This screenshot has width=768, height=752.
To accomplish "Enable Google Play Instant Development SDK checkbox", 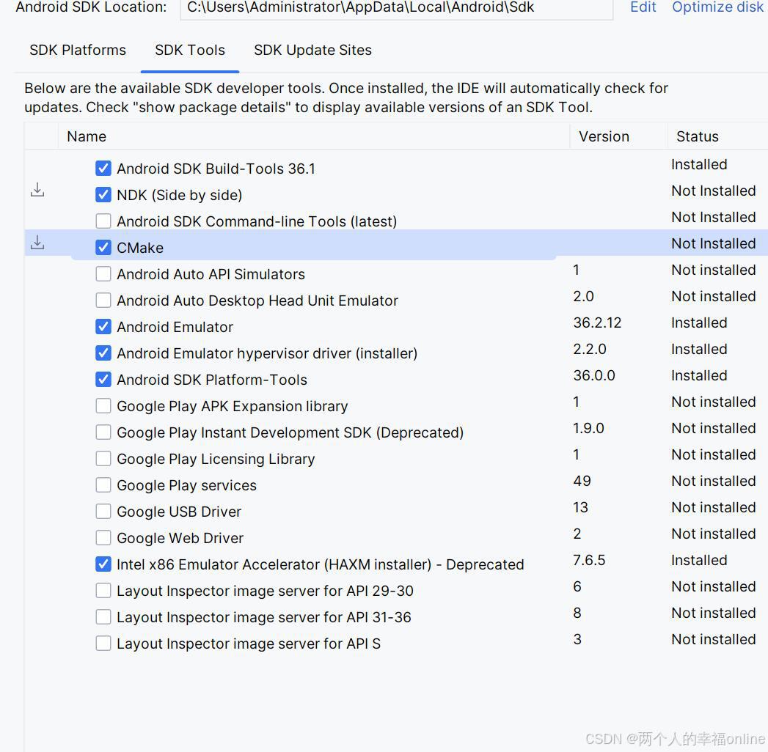I will [x=103, y=432].
